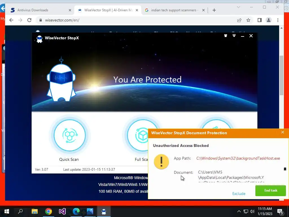
Task: Click the backgroundTaskHost.exe app path
Action: (238, 158)
